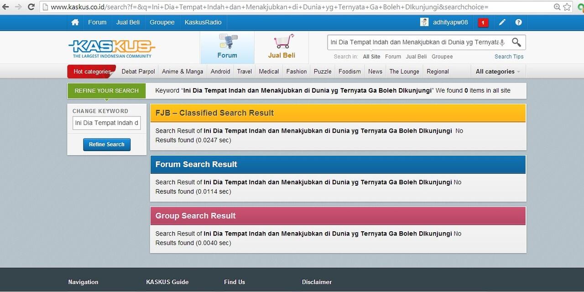Click the Refine Search button
This screenshot has width=584, height=292.
click(x=107, y=144)
